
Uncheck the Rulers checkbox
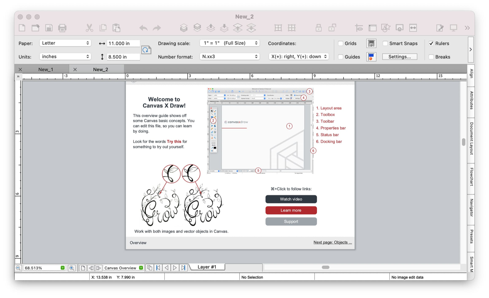coord(431,43)
